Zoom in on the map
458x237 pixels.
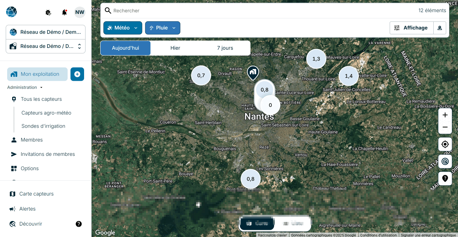[445, 115]
